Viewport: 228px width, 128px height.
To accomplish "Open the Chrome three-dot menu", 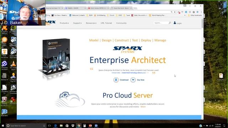I will 201,12.
